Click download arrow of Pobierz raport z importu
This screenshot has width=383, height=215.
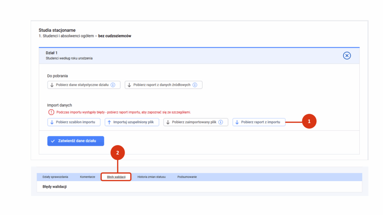pyautogui.click(x=237, y=122)
